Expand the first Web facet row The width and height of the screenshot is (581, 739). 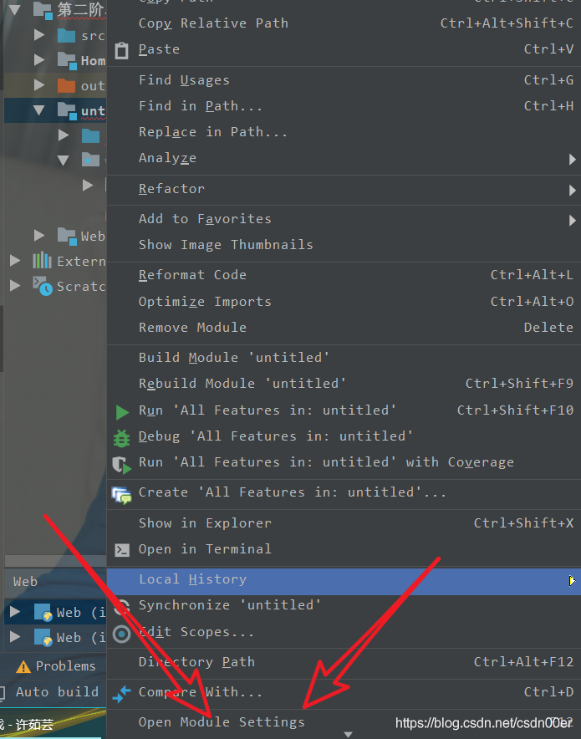[x=15, y=611]
